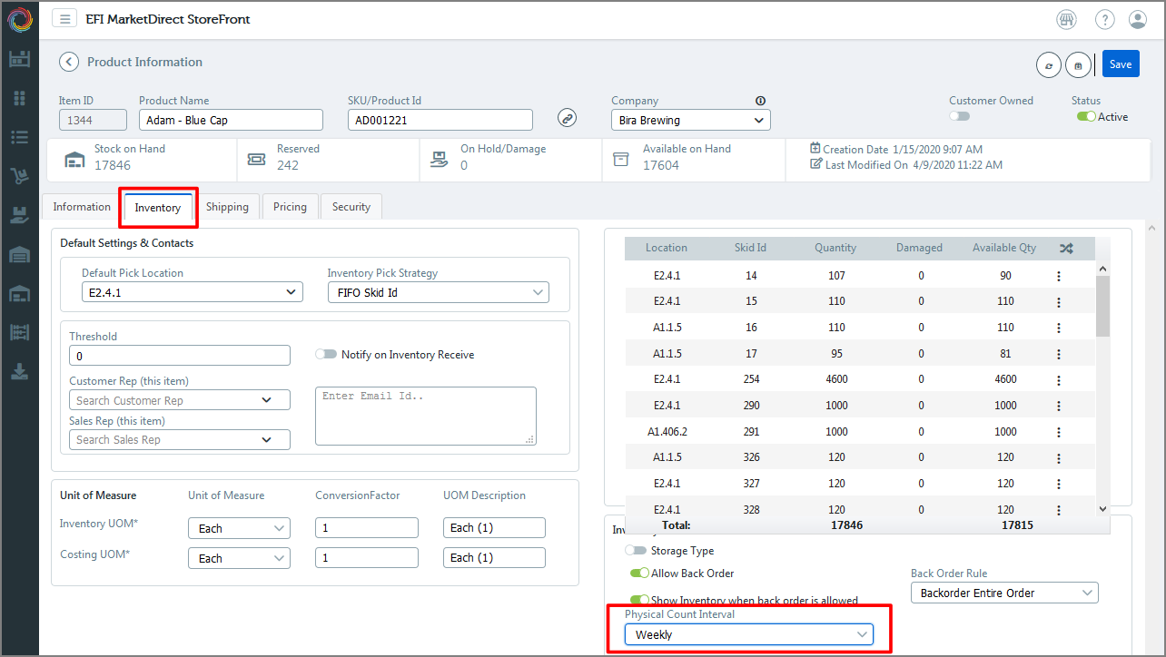
Task: Select the Inventory tab
Action: pos(158,208)
